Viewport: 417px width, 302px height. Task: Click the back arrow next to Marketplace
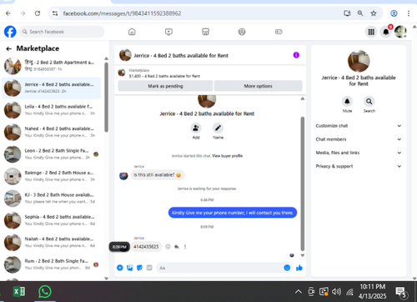(9, 48)
